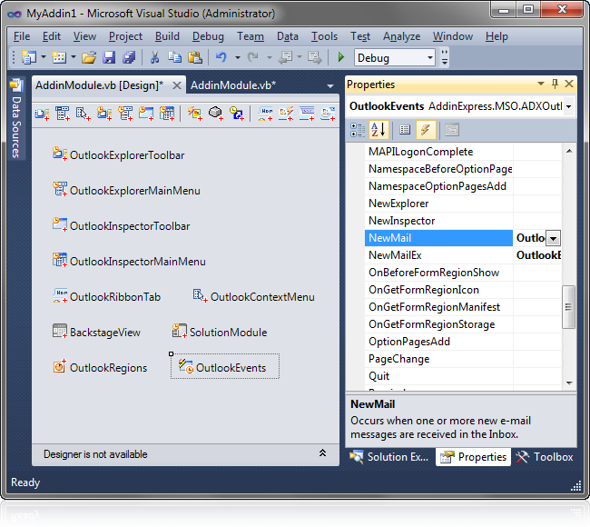Image resolution: width=590 pixels, height=527 pixels.
Task: Switch to the Toolbox tab
Action: (544, 457)
